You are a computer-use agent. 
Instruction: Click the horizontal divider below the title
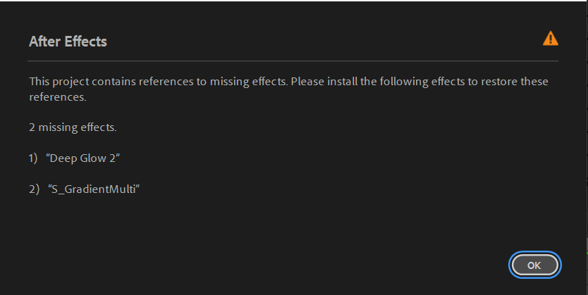click(293, 61)
